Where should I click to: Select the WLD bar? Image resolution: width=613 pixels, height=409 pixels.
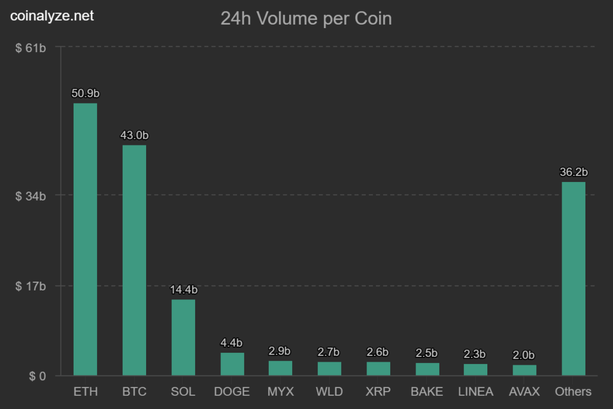pos(329,369)
